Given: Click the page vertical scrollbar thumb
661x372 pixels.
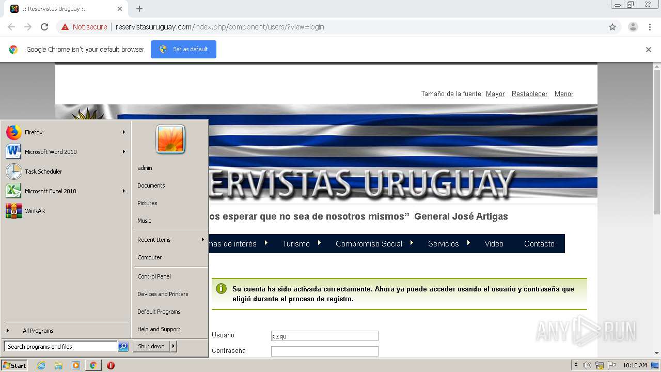Looking at the screenshot, I should 657,143.
